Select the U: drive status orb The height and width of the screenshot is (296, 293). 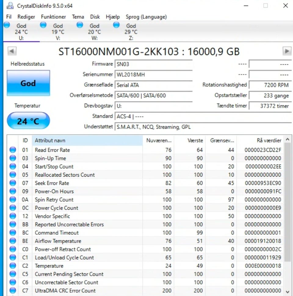pyautogui.click(x=7, y=25)
